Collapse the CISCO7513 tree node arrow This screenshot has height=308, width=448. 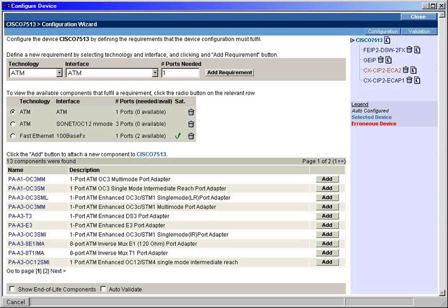point(352,40)
